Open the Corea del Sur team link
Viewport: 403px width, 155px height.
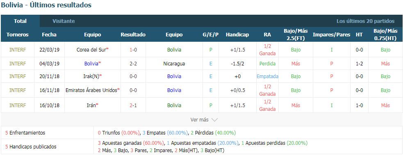pyautogui.click(x=91, y=50)
